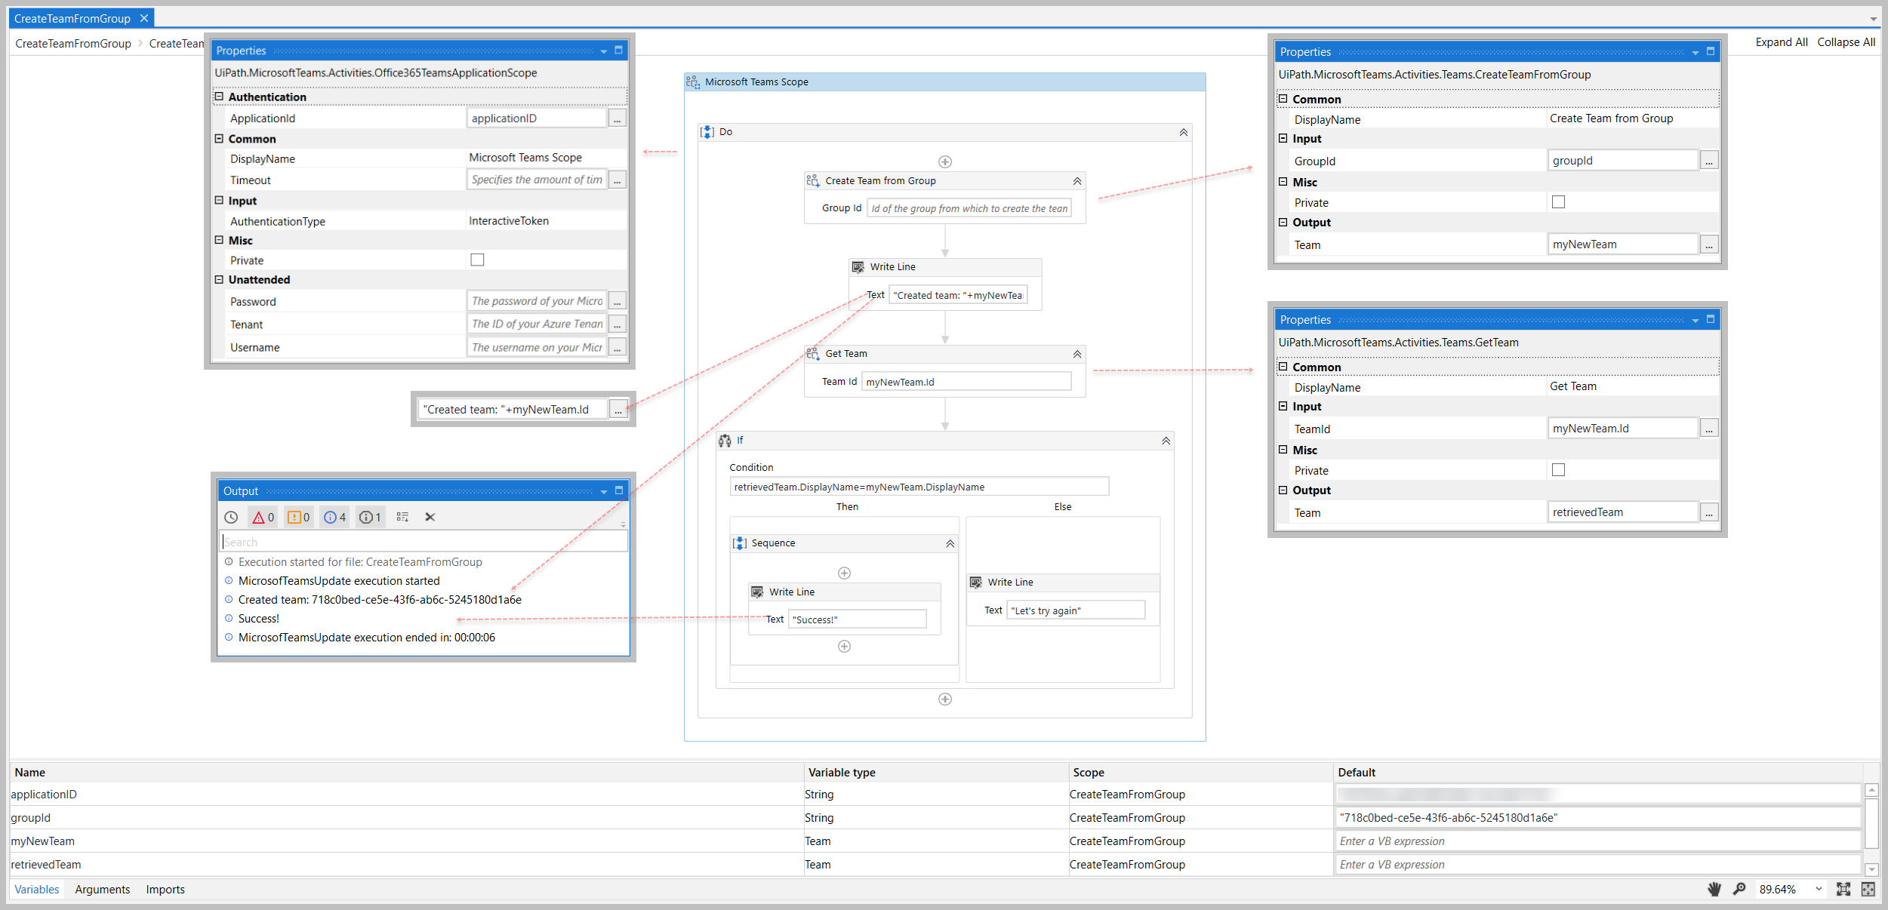1888x910 pixels.
Task: Collapse the Create Team from Group activity
Action: pyautogui.click(x=1076, y=181)
